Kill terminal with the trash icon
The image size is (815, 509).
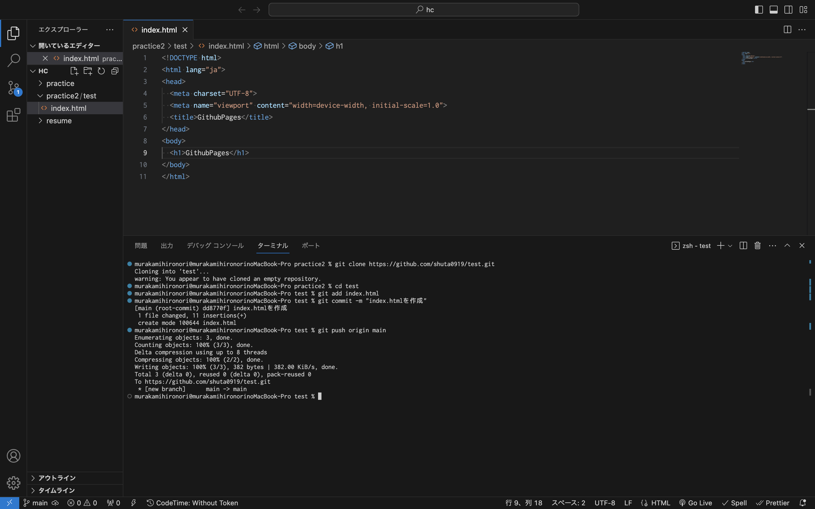757,246
